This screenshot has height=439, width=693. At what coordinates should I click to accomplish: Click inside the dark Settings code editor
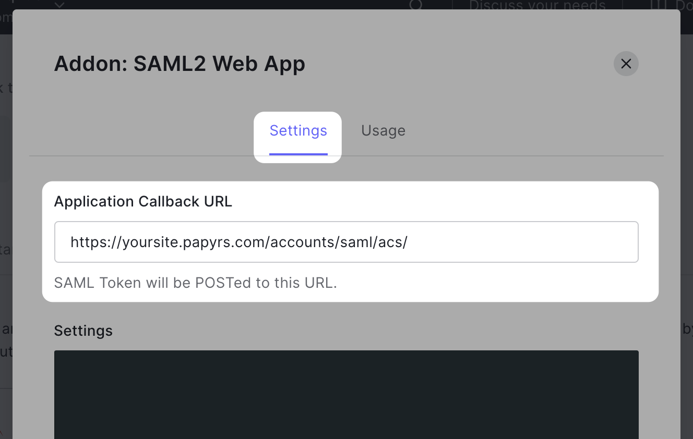[x=347, y=395]
